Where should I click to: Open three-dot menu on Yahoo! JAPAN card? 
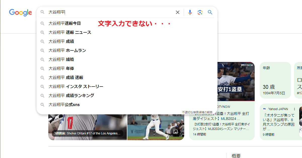(x=294, y=109)
